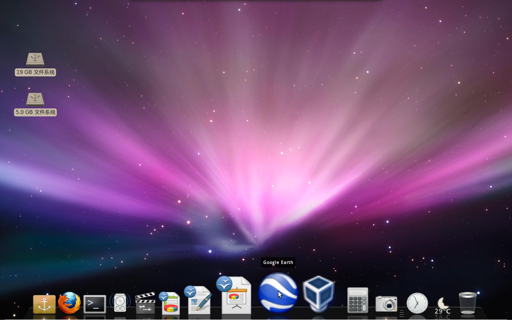Click the analog clock docklet

417,303
